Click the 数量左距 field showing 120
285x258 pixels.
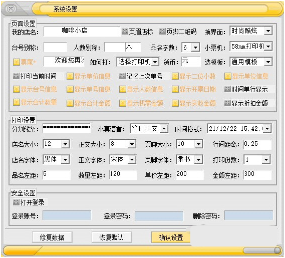point(123,175)
